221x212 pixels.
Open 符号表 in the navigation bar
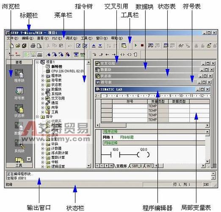(x=19, y=93)
